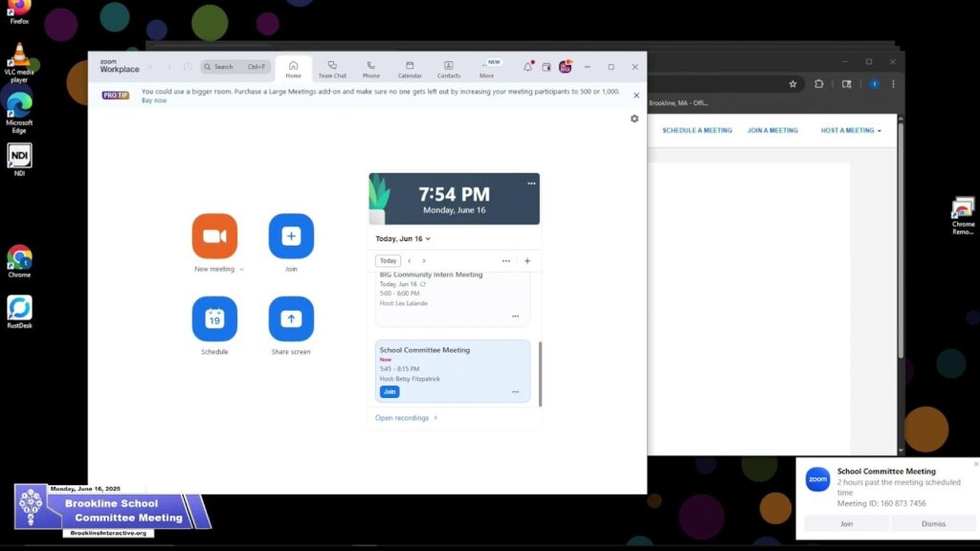Switch to the Phone tab
This screenshot has width=980, height=551.
370,69
